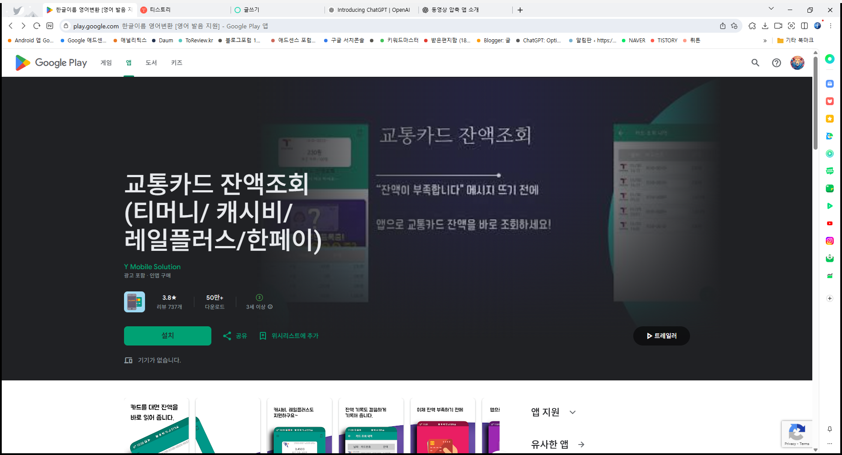Open Google Play search
This screenshot has height=455, width=842.
(x=756, y=63)
